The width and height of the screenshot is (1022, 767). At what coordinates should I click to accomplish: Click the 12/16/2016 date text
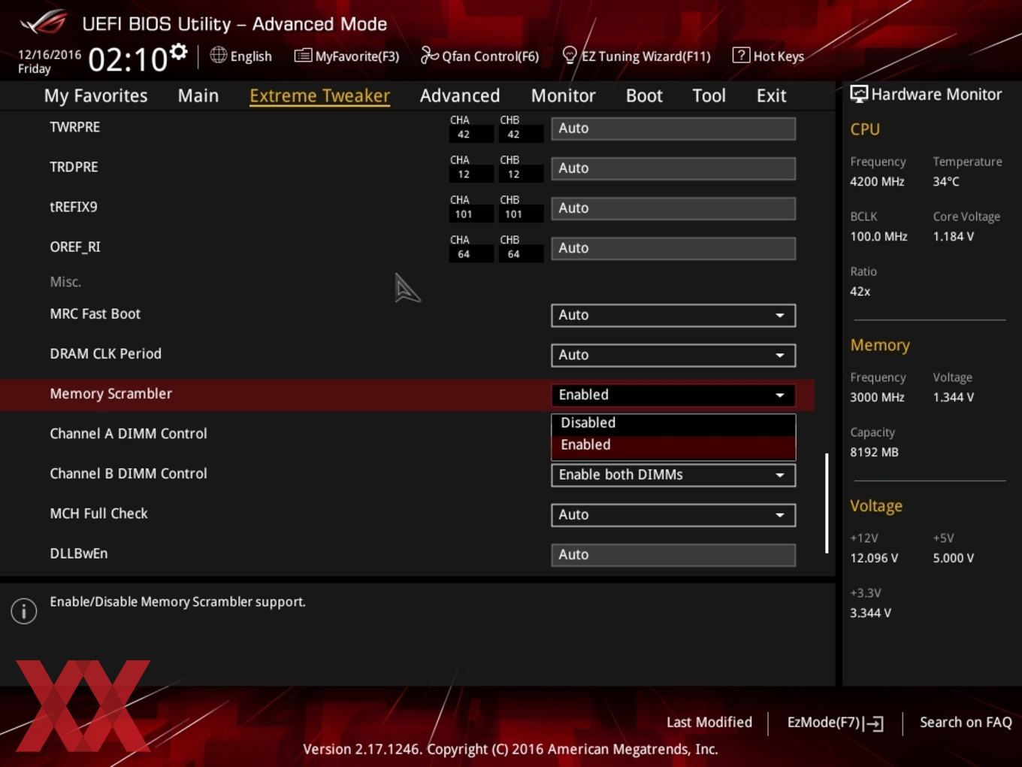point(50,55)
